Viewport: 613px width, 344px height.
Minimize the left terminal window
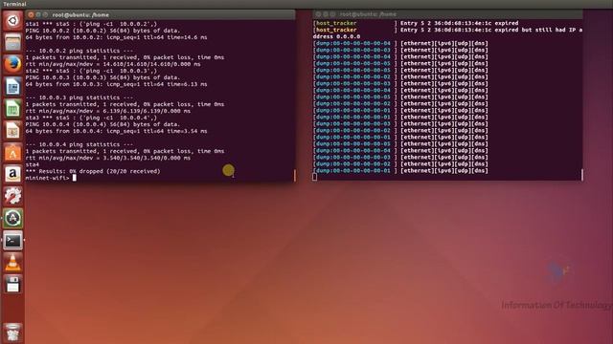[38, 15]
